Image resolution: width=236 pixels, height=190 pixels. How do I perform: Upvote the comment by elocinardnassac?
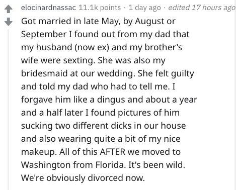8,9
